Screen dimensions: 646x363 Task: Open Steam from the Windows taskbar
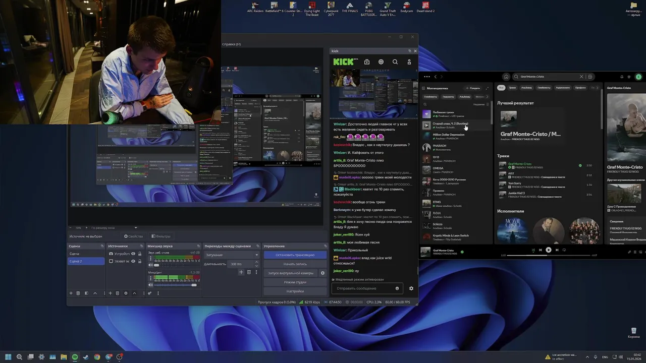coord(86,357)
